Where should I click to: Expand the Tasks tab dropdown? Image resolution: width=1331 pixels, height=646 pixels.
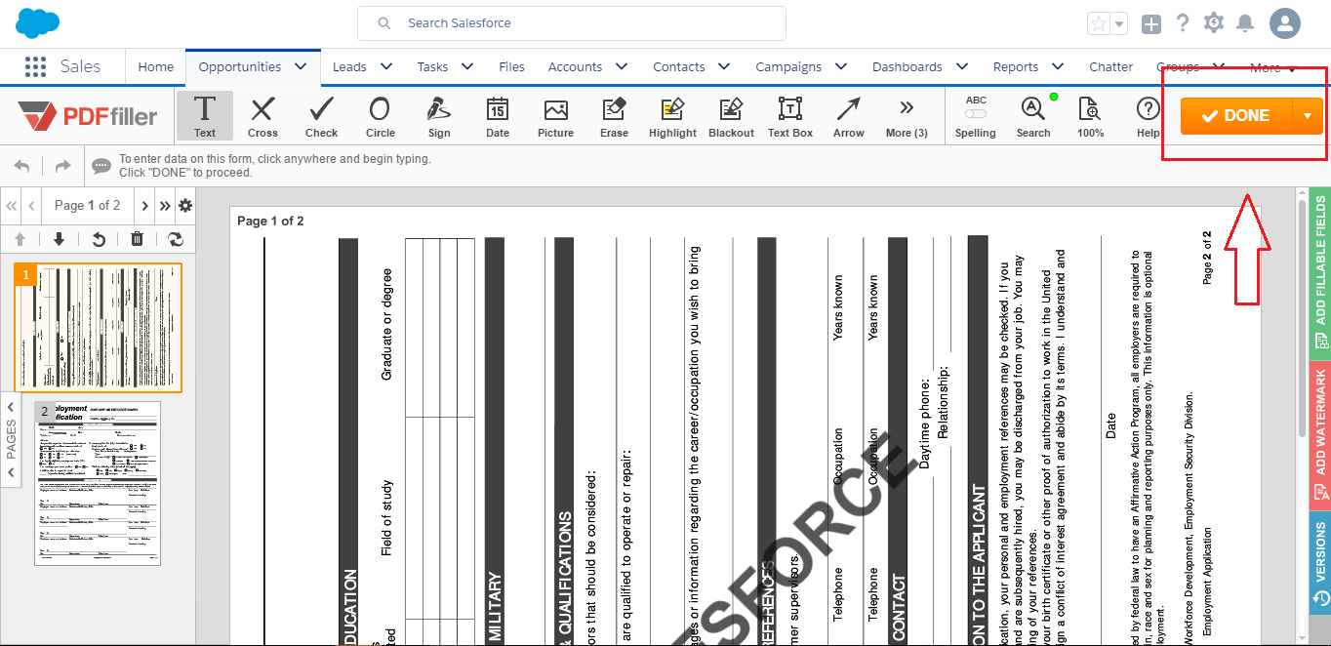[467, 66]
